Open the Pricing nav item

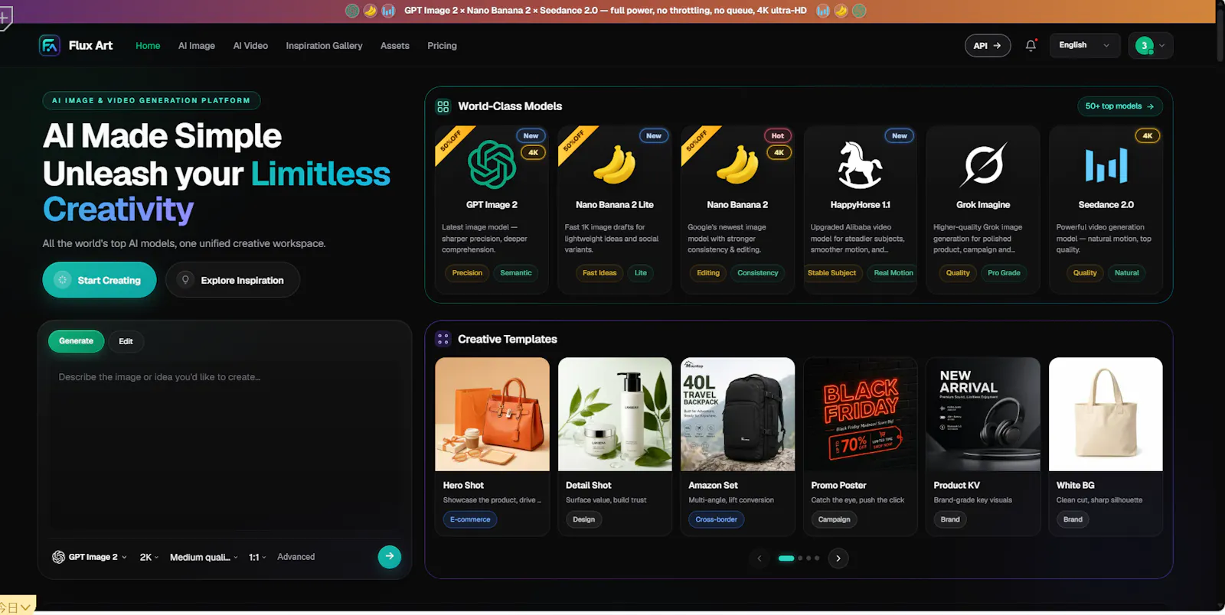442,46
